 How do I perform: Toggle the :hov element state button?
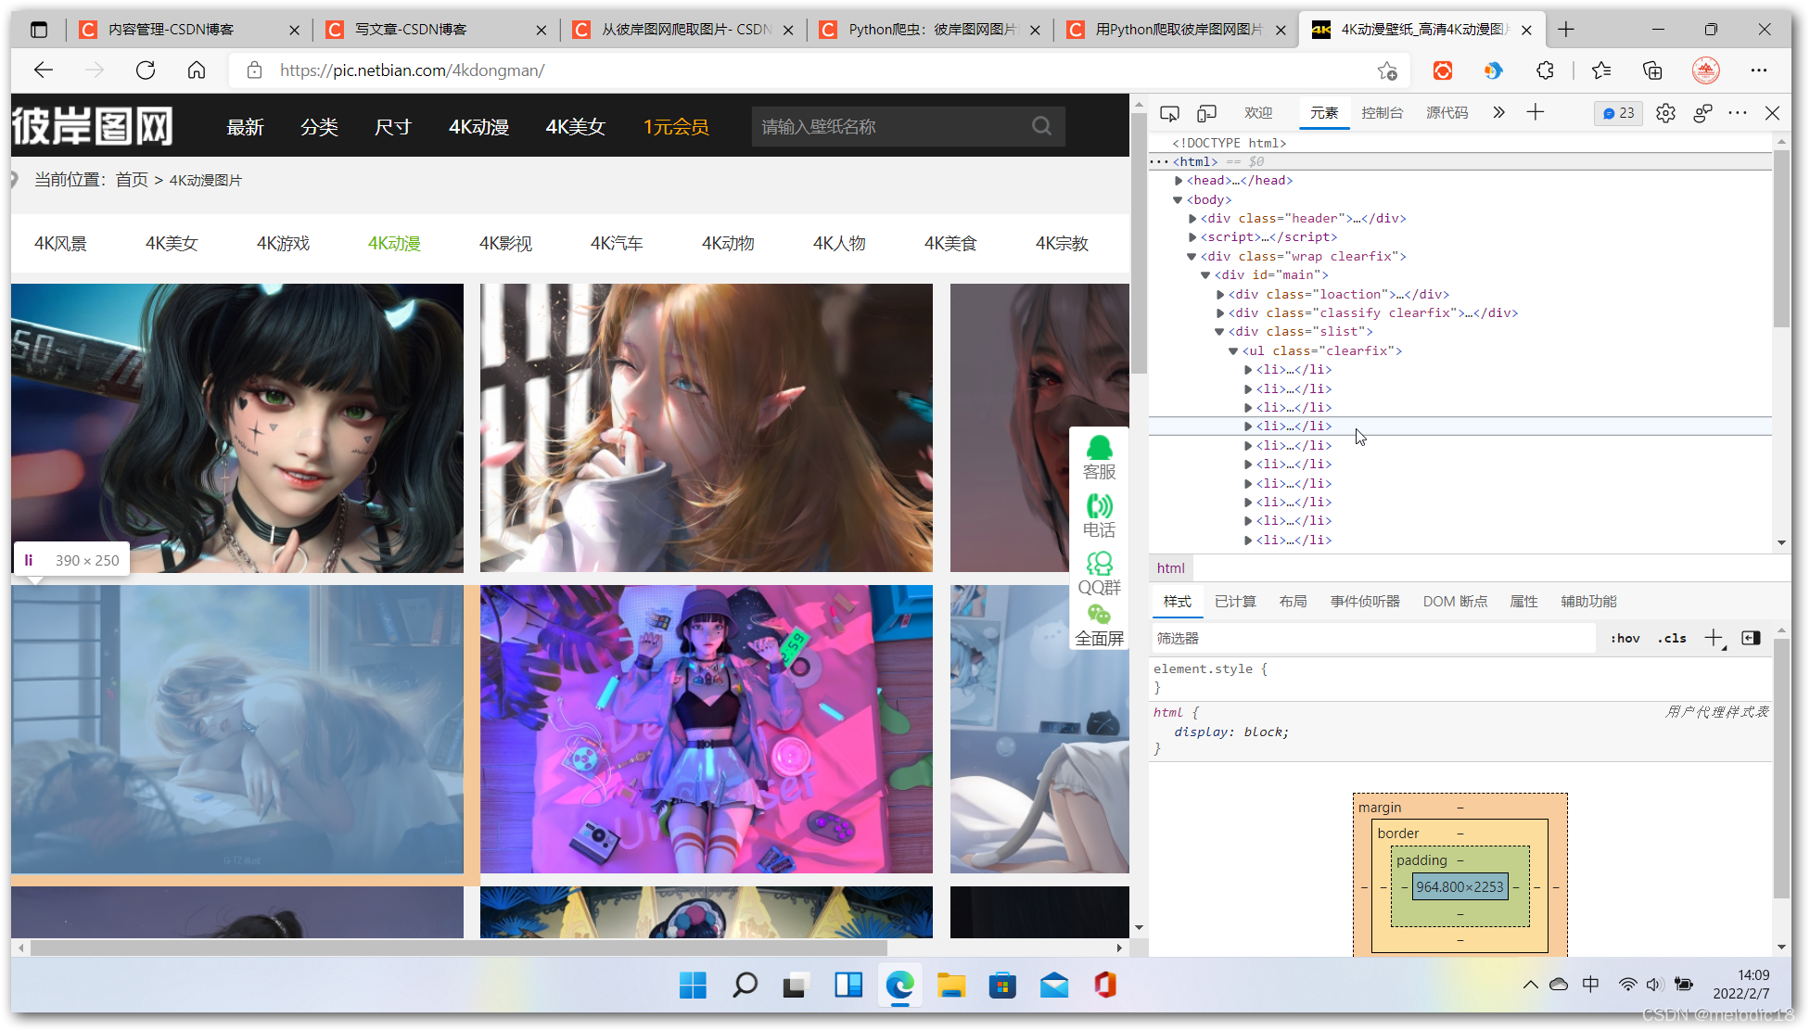coord(1625,638)
